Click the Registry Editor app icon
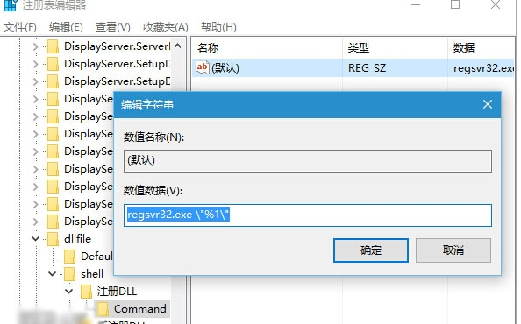 click(10, 5)
